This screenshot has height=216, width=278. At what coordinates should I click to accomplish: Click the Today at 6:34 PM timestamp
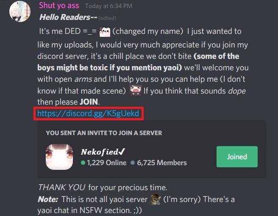[x=108, y=6]
